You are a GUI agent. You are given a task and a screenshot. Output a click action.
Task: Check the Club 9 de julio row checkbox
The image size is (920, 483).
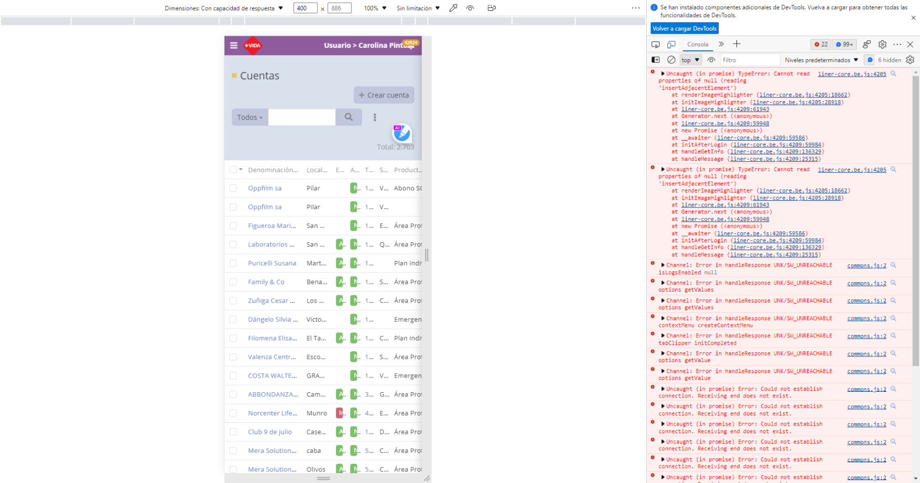[233, 432]
